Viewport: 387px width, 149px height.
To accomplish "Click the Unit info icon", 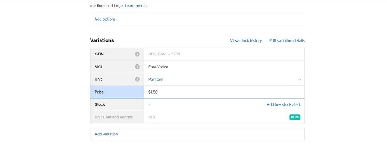I will tap(137, 79).
